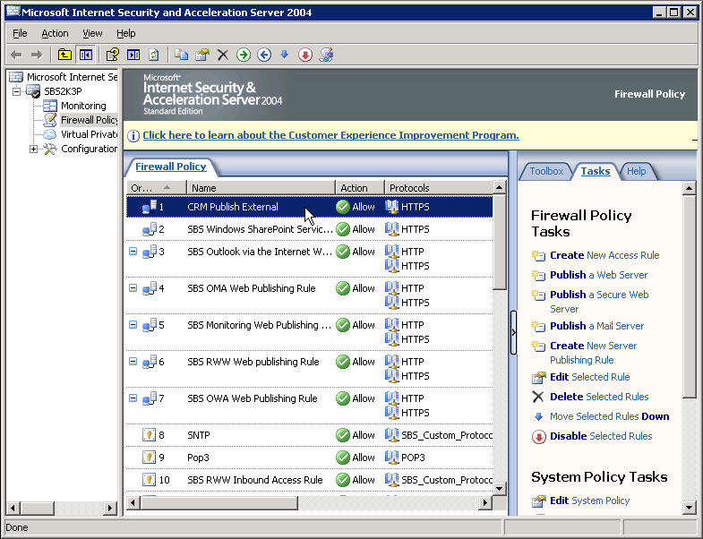Sort rules by the Order column header

[156, 188]
